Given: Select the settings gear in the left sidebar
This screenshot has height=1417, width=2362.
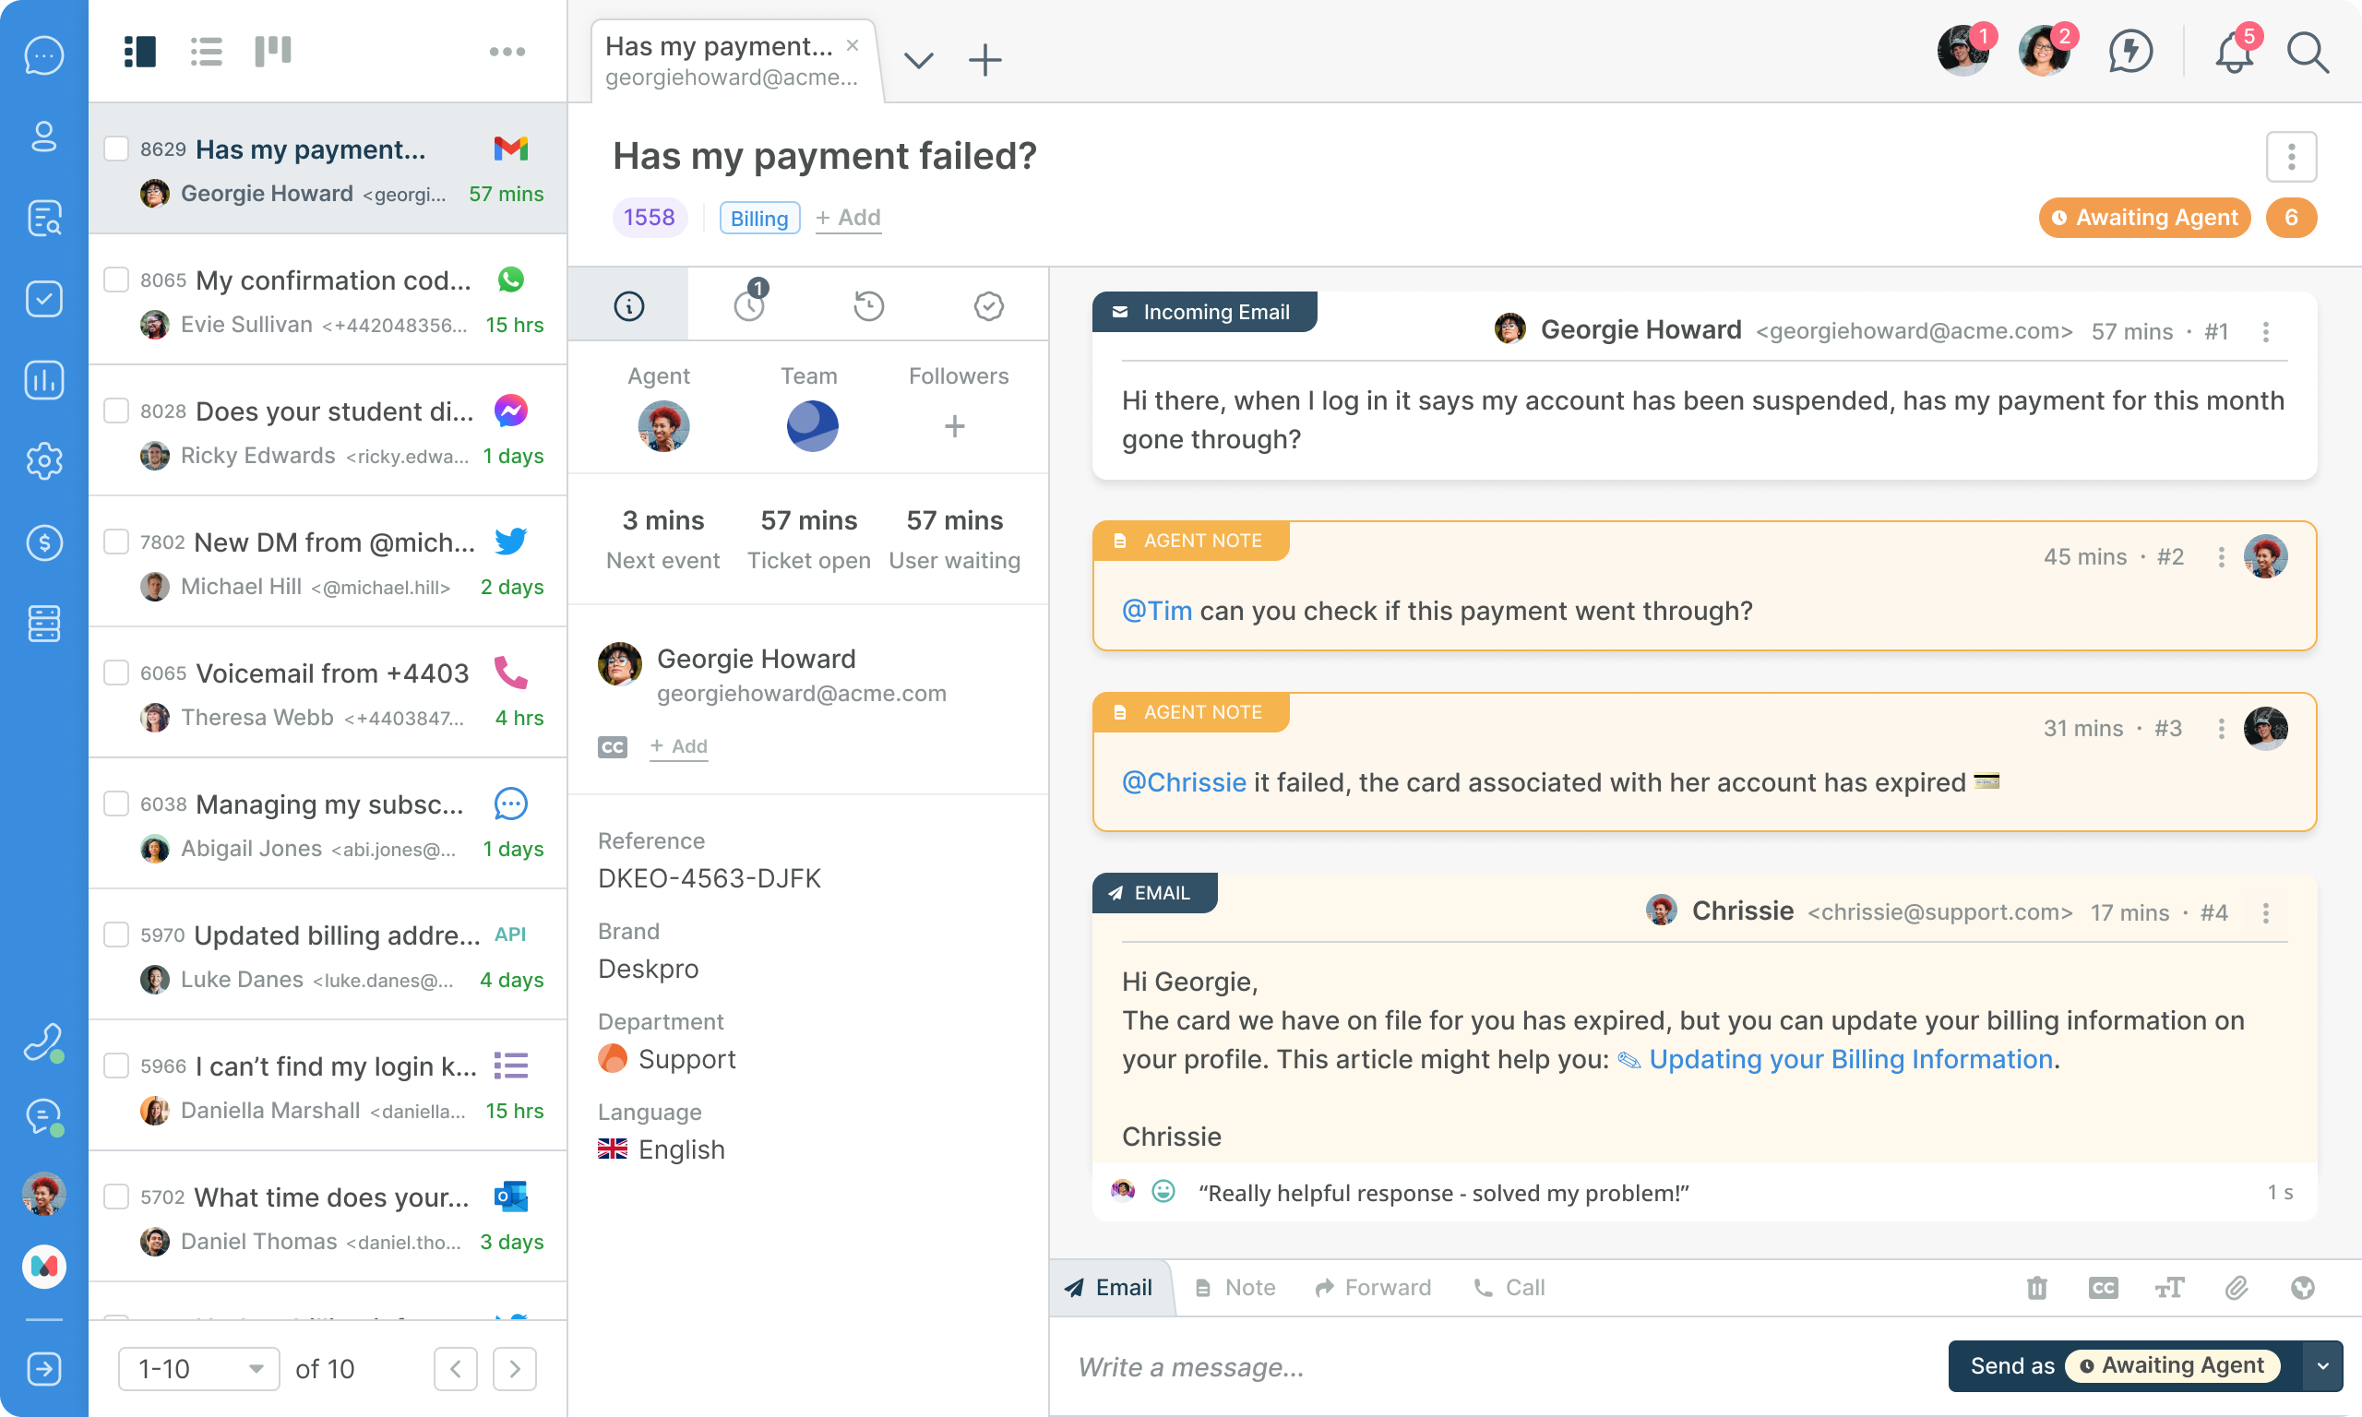Looking at the screenshot, I should 44,461.
